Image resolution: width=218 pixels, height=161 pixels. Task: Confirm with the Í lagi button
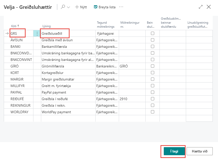(174, 151)
